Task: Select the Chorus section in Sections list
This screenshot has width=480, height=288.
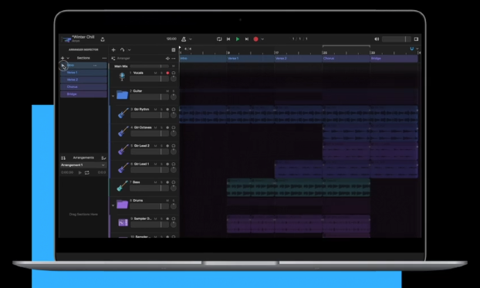Action: (x=83, y=87)
